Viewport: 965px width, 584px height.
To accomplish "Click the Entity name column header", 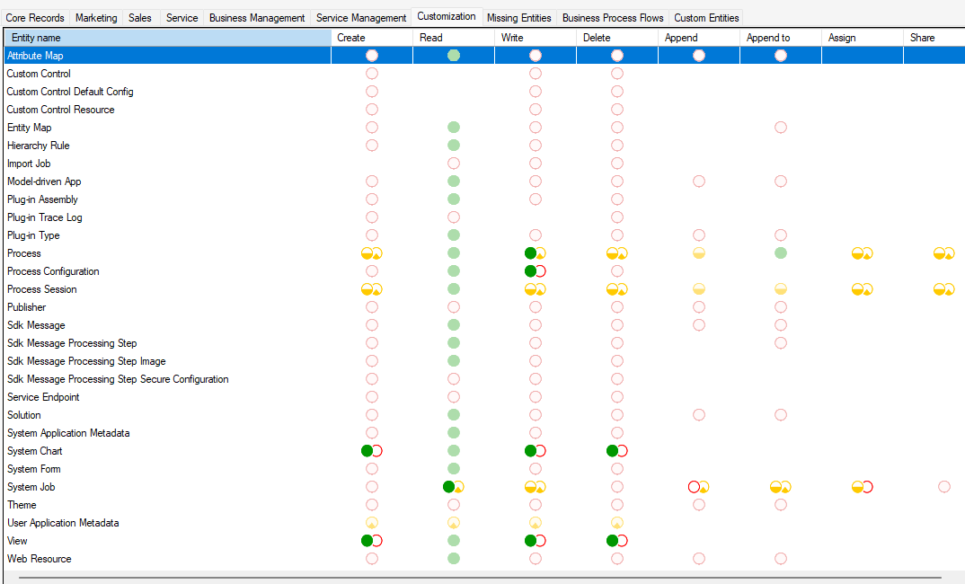I will [x=166, y=38].
